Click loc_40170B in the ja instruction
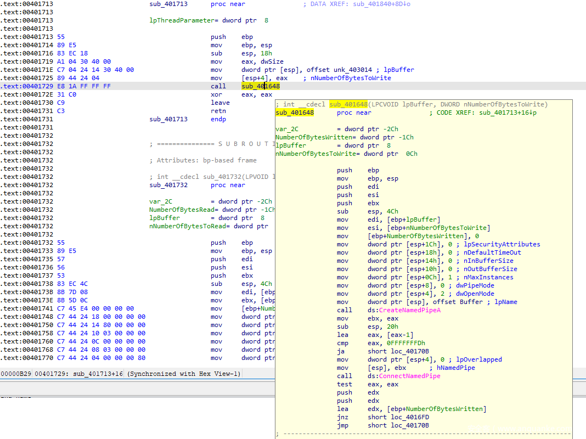 (410, 351)
